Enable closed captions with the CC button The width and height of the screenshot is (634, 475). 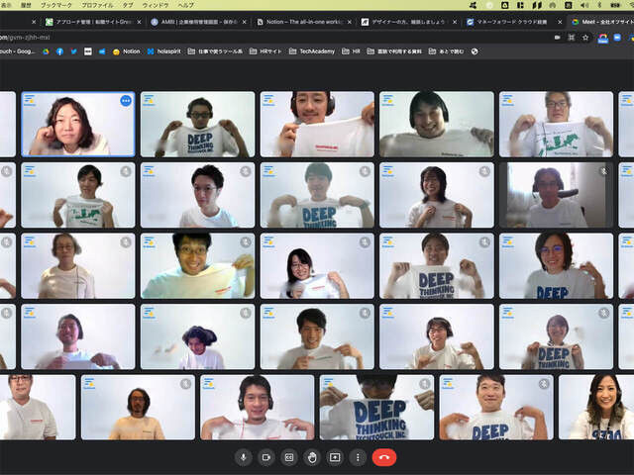(x=289, y=457)
